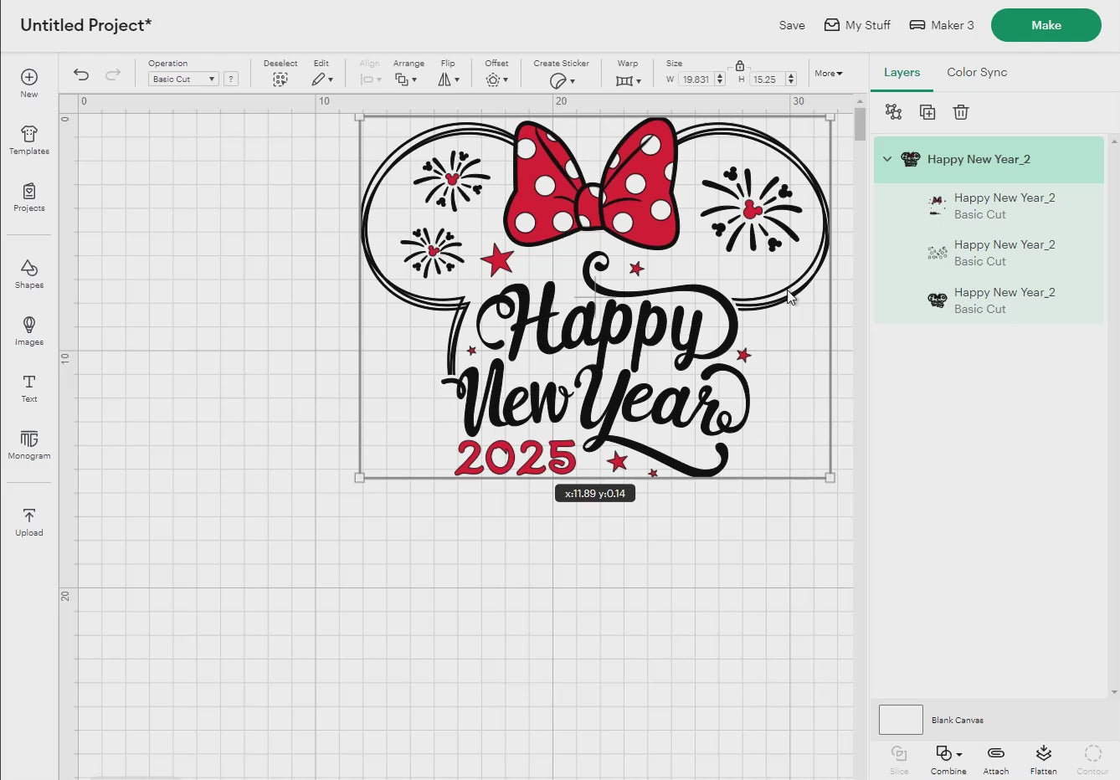The width and height of the screenshot is (1120, 780).
Task: Click the Delete trash icon
Action: (x=961, y=112)
